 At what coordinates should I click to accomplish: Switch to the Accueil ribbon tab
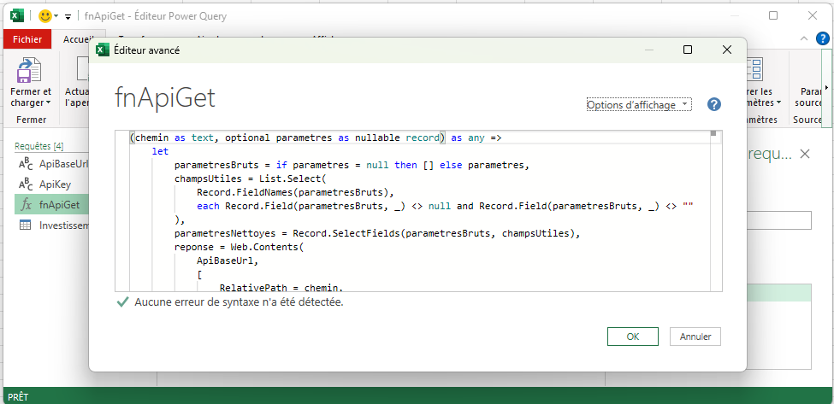point(77,39)
